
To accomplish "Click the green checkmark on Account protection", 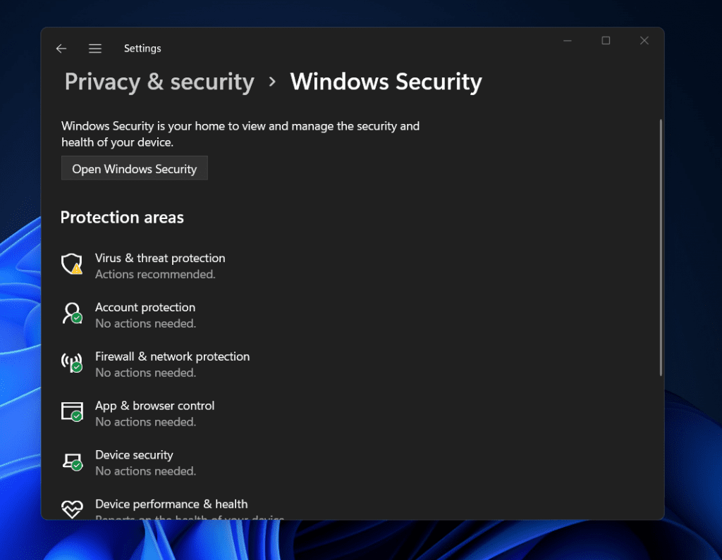I will (x=77, y=318).
